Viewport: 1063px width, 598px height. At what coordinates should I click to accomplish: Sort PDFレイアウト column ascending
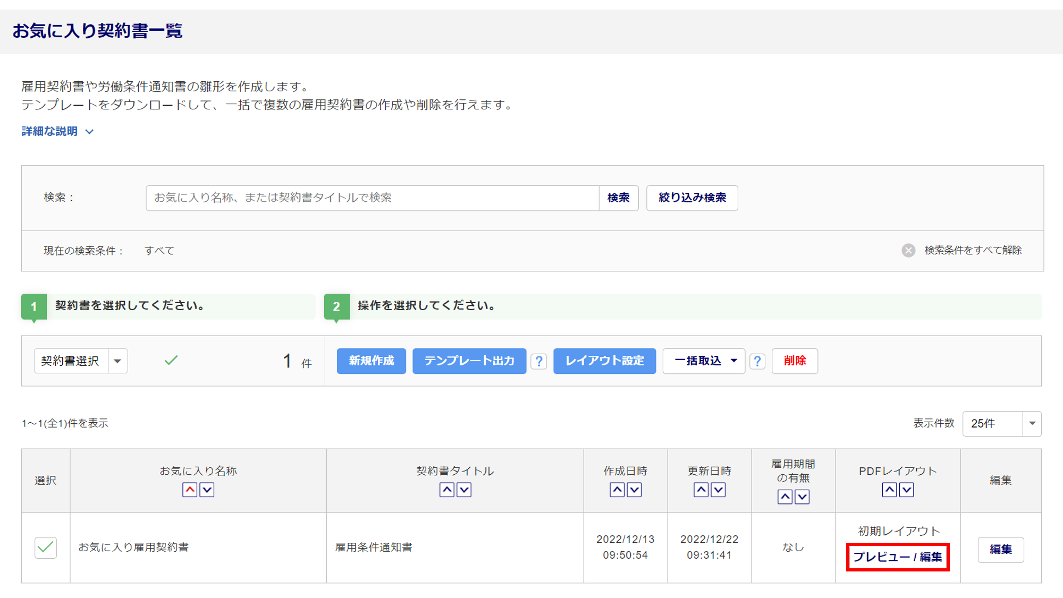(x=889, y=490)
